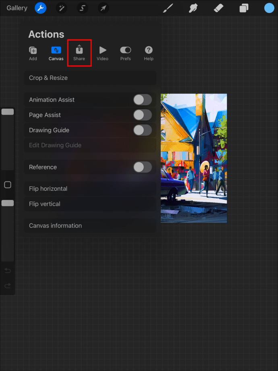The image size is (278, 371).
Task: Open the Help tab
Action: click(x=149, y=54)
